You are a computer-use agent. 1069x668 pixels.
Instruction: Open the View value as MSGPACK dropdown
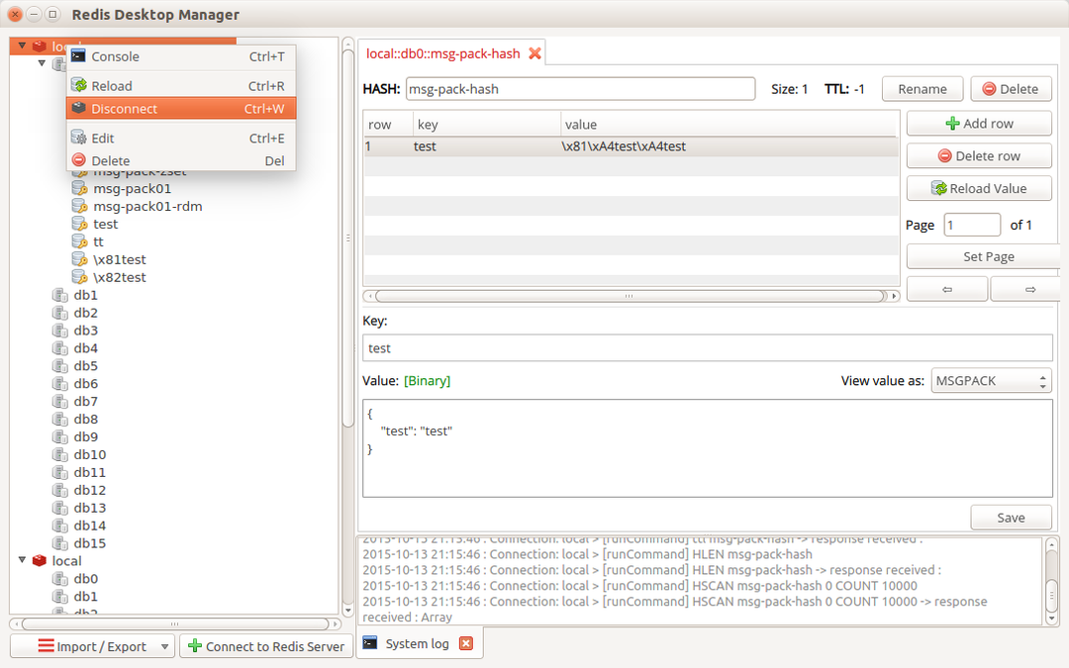coord(991,380)
